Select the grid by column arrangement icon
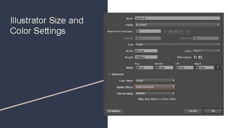The height and width of the screenshot is (128, 228). click(171, 31)
